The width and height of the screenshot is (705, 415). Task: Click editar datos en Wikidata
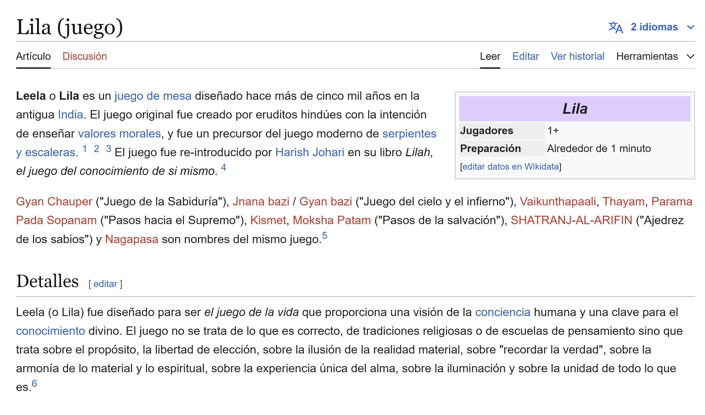point(510,167)
